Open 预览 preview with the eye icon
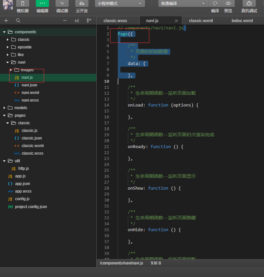This screenshot has height=277, width=264. (x=228, y=3)
